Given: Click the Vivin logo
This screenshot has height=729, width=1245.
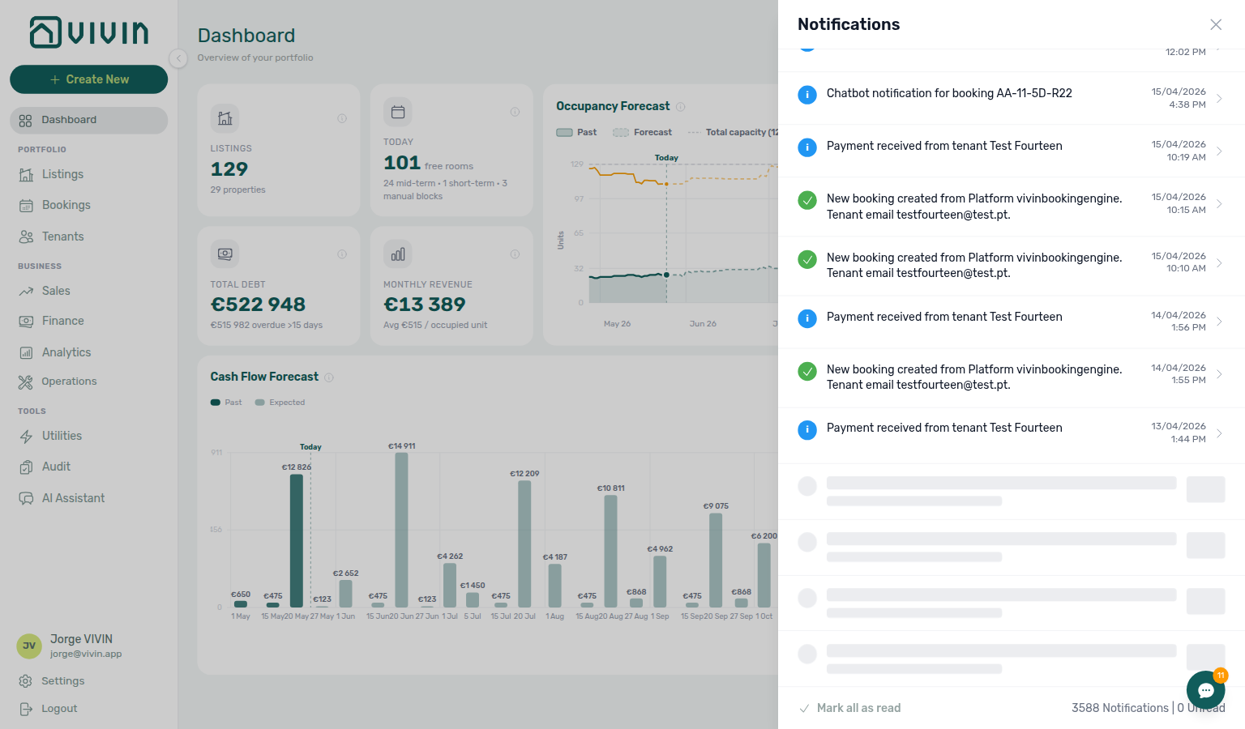Looking at the screenshot, I should (89, 32).
